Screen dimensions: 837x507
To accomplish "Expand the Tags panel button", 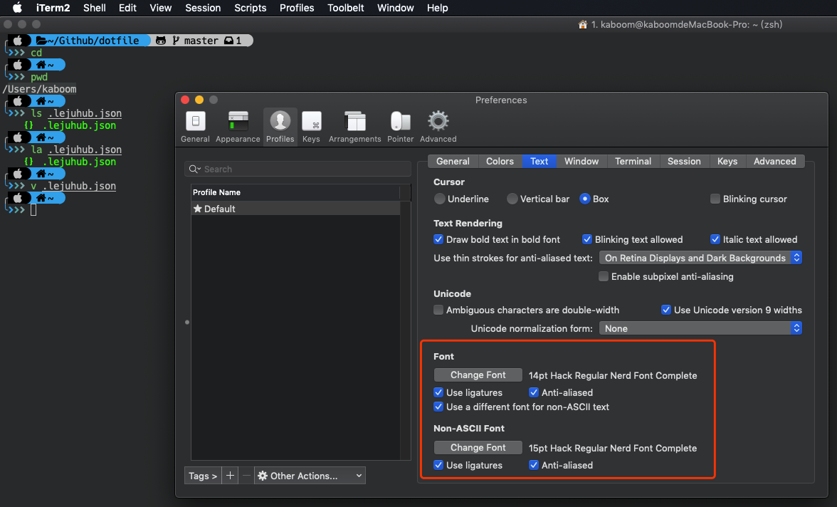I will [x=203, y=476].
